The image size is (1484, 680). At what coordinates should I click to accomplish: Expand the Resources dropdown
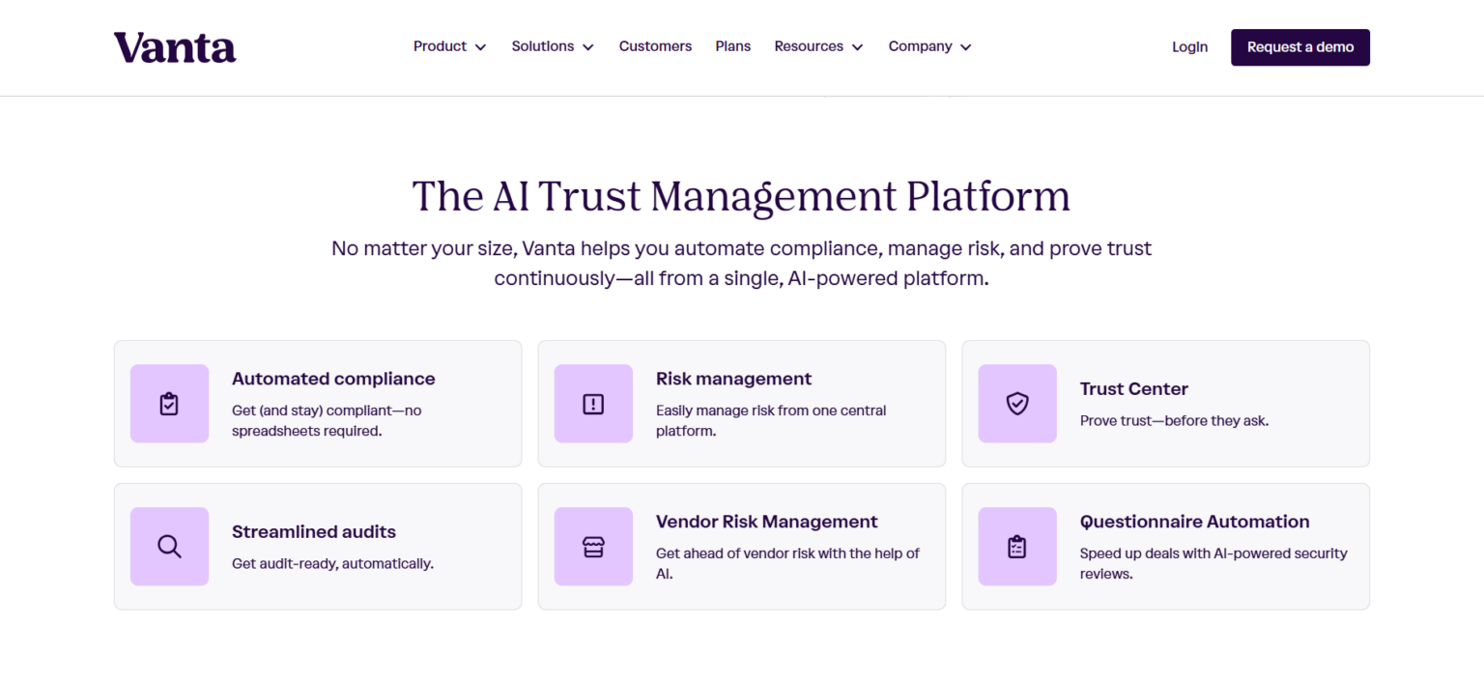[x=817, y=45]
